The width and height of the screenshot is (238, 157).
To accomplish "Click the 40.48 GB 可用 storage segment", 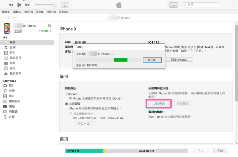I will [146, 151].
